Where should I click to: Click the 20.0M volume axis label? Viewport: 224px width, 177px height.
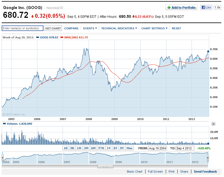click(x=214, y=132)
